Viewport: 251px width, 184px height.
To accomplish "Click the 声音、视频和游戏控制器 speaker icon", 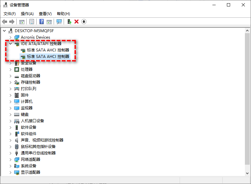I will coord(17,140).
